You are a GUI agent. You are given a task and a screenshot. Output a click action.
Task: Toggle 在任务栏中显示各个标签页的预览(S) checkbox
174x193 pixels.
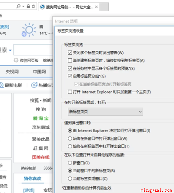tap(70, 68)
